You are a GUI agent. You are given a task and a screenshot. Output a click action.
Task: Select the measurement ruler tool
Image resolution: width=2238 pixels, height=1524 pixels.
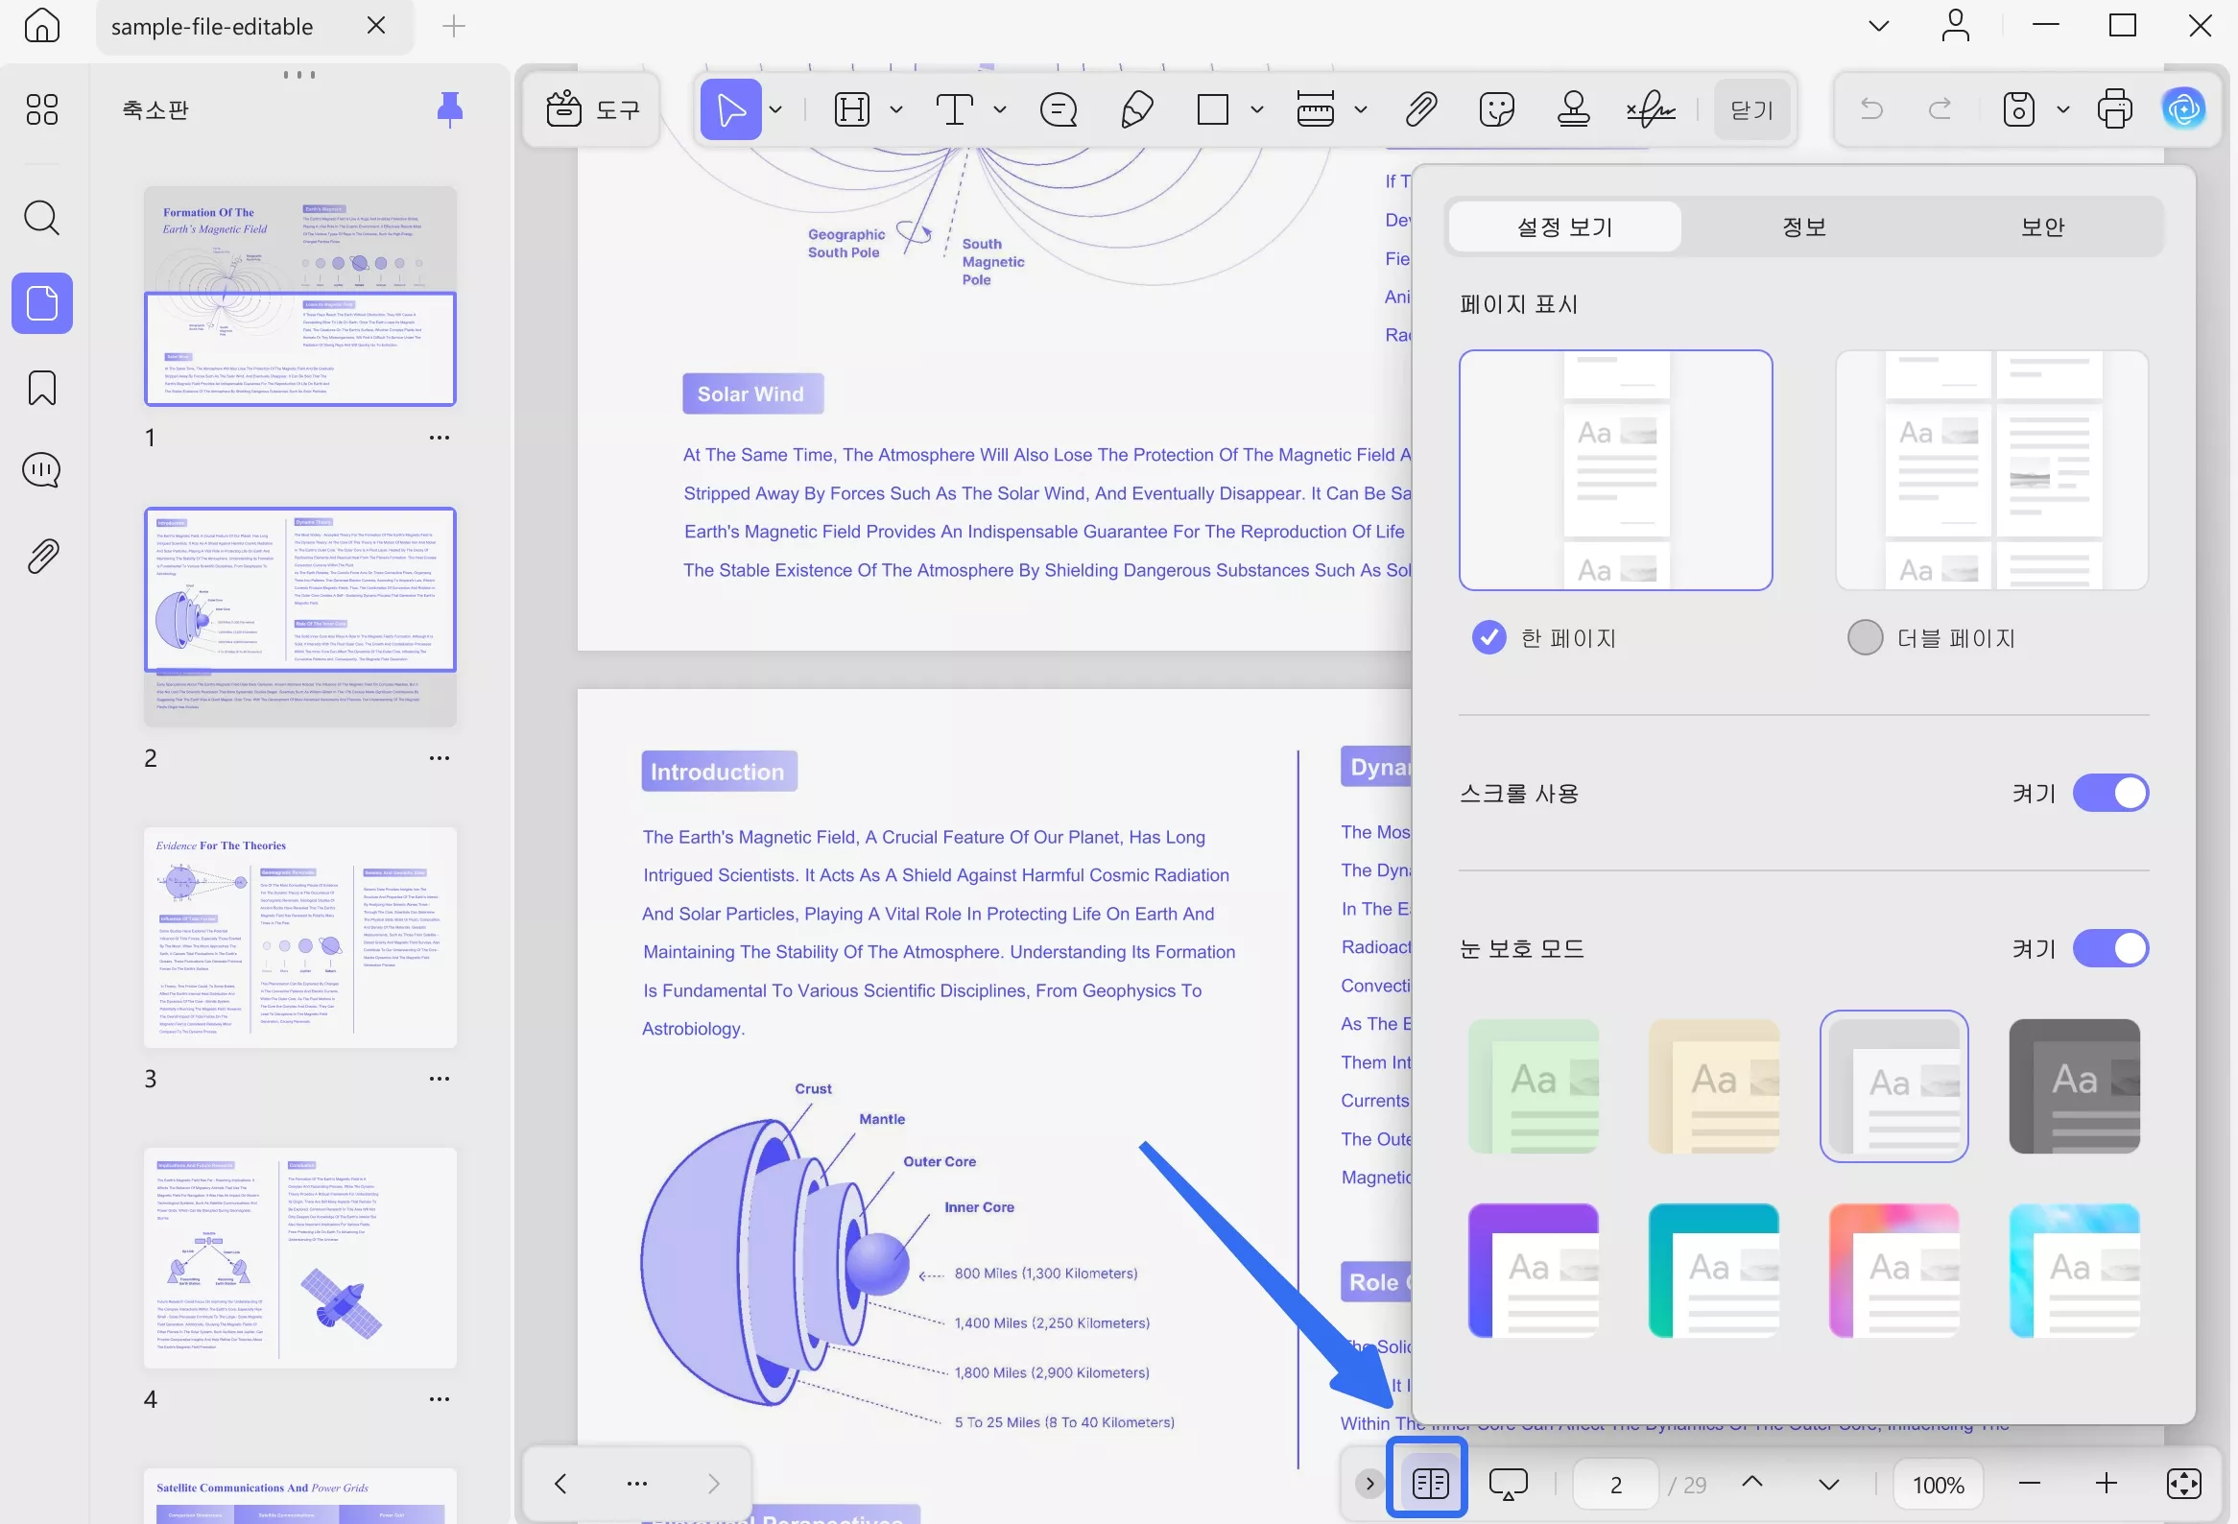[x=1315, y=109]
